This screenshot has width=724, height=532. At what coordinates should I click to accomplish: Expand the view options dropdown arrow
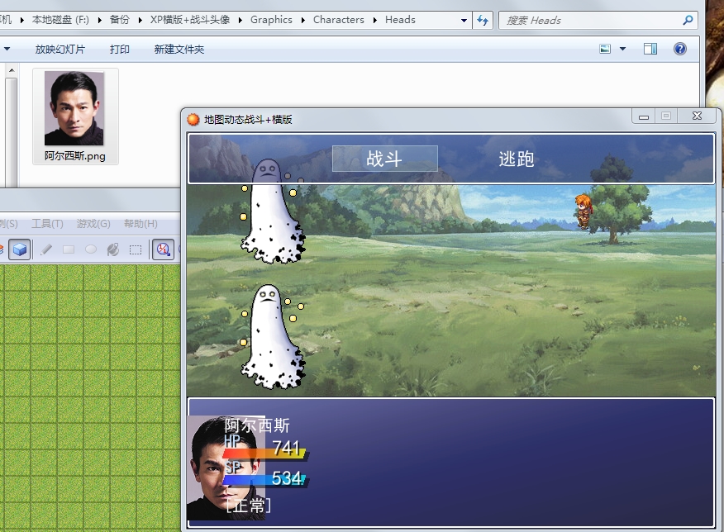click(x=622, y=49)
